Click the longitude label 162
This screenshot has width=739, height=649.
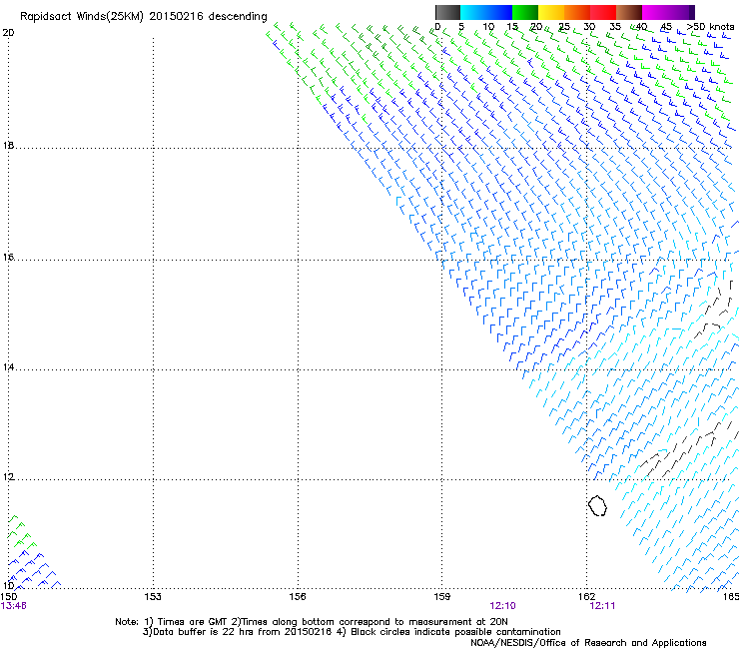pos(587,597)
